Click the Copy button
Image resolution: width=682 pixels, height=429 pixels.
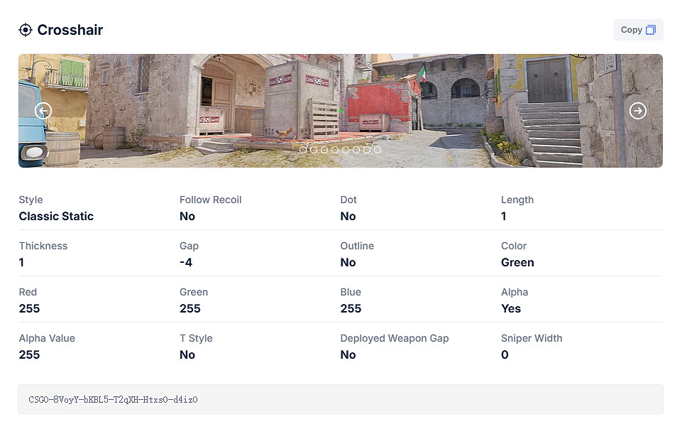638,30
